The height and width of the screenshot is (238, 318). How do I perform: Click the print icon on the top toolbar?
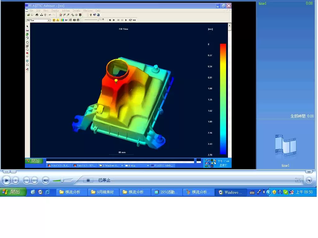click(37, 15)
